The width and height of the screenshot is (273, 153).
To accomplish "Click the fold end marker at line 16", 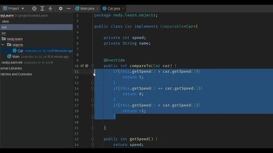I will click(x=93, y=100).
